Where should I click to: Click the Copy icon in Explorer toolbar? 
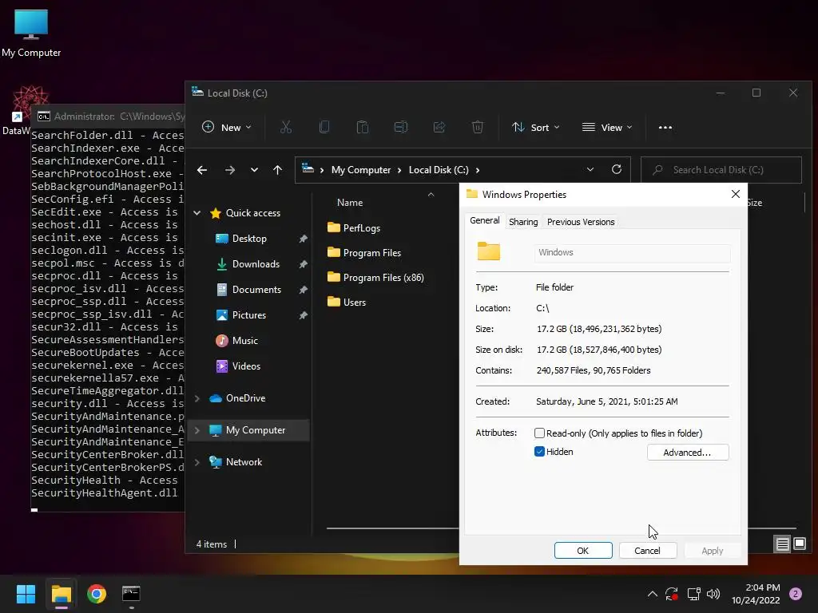pos(324,127)
